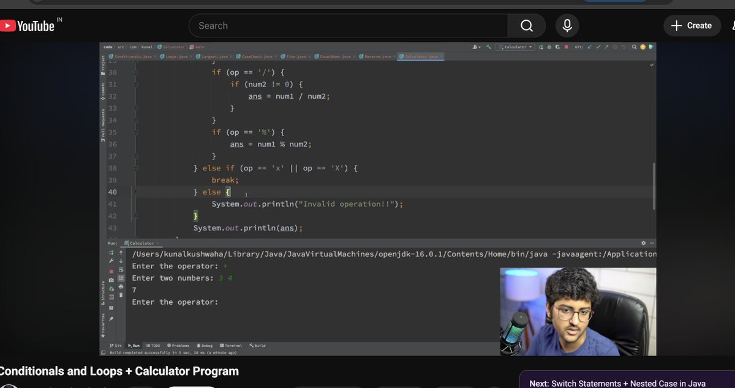
Task: Pin the Run console using the pin icon
Action: click(x=111, y=319)
